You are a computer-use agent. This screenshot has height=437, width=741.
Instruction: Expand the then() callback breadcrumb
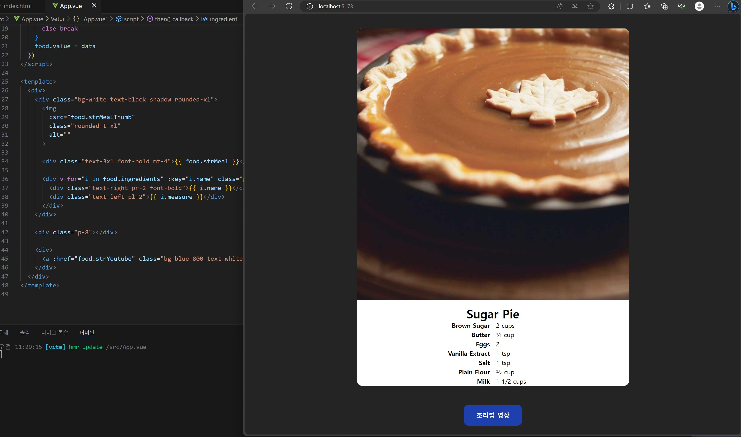tap(174, 19)
